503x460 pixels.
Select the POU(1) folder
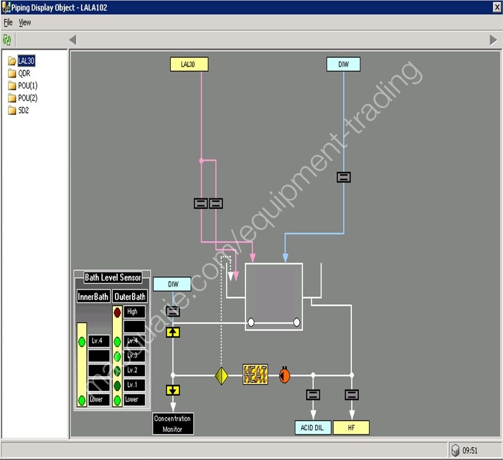point(22,86)
